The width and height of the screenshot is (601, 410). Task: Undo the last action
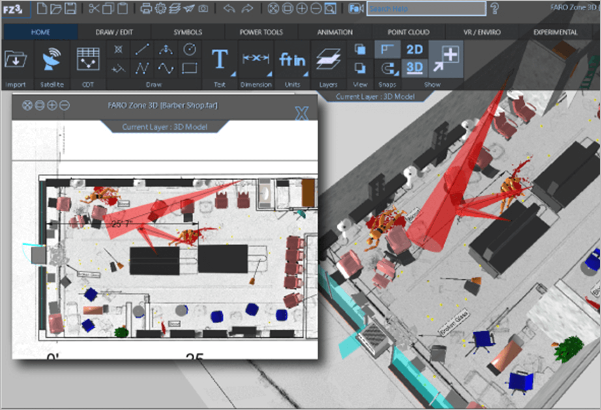pos(229,8)
